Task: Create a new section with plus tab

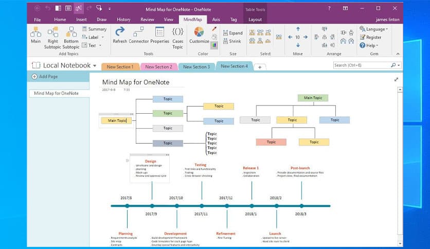Action: pyautogui.click(x=260, y=67)
